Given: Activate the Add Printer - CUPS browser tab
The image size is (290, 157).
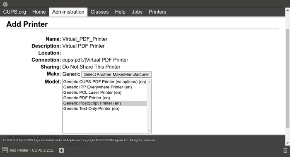Looking at the screenshot, I should (28, 150).
